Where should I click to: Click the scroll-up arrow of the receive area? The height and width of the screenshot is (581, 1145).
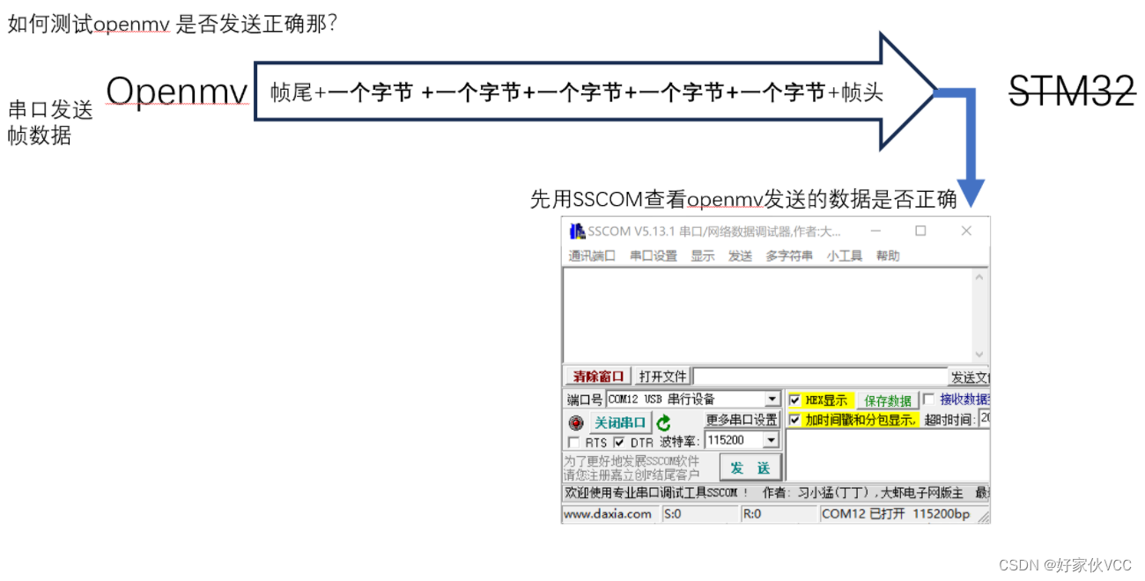click(x=978, y=276)
